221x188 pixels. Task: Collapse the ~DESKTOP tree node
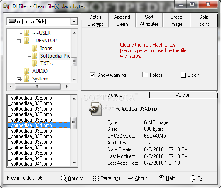(19, 41)
